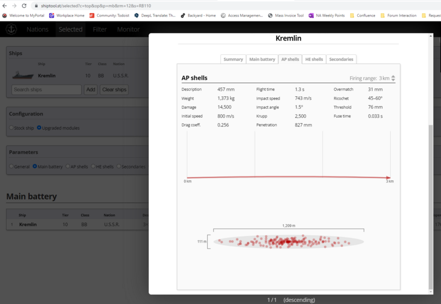Click the modal's vertical scrollbar thumb
The width and height of the screenshot is (441, 304).
point(431,203)
